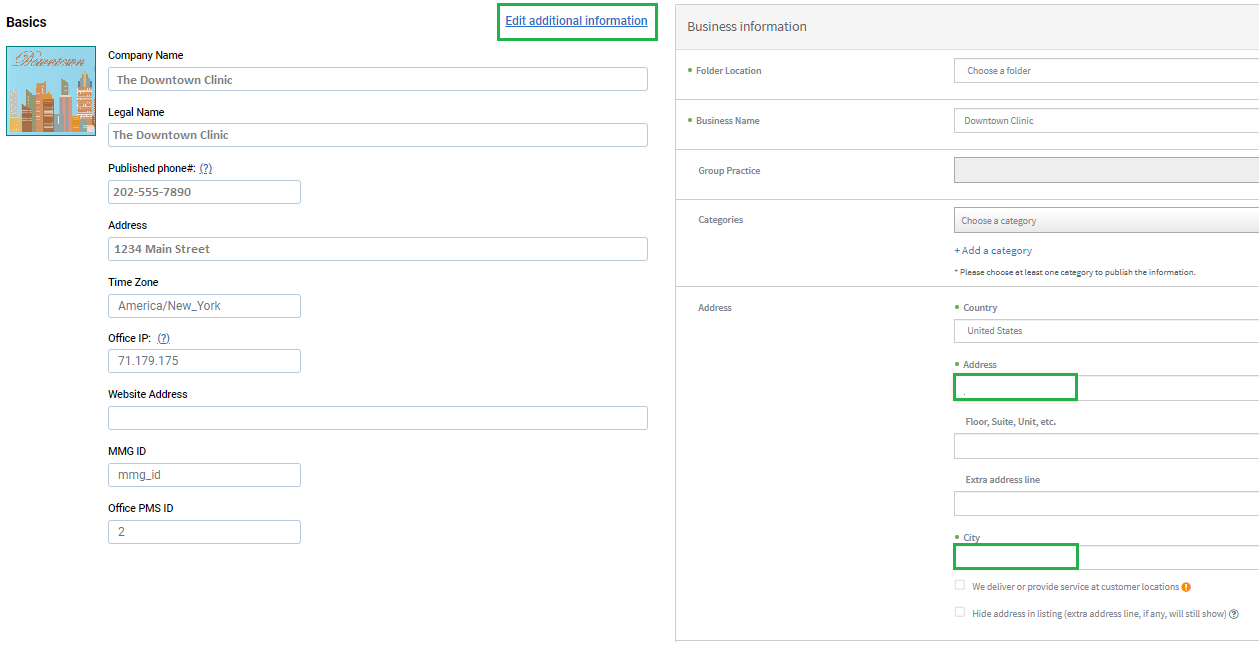Click the MMG ID input field
Viewport: 1259px width, 654px height.
click(204, 475)
